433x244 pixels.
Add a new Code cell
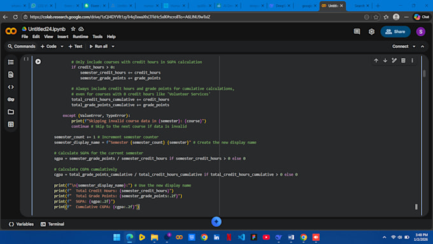coord(48,47)
